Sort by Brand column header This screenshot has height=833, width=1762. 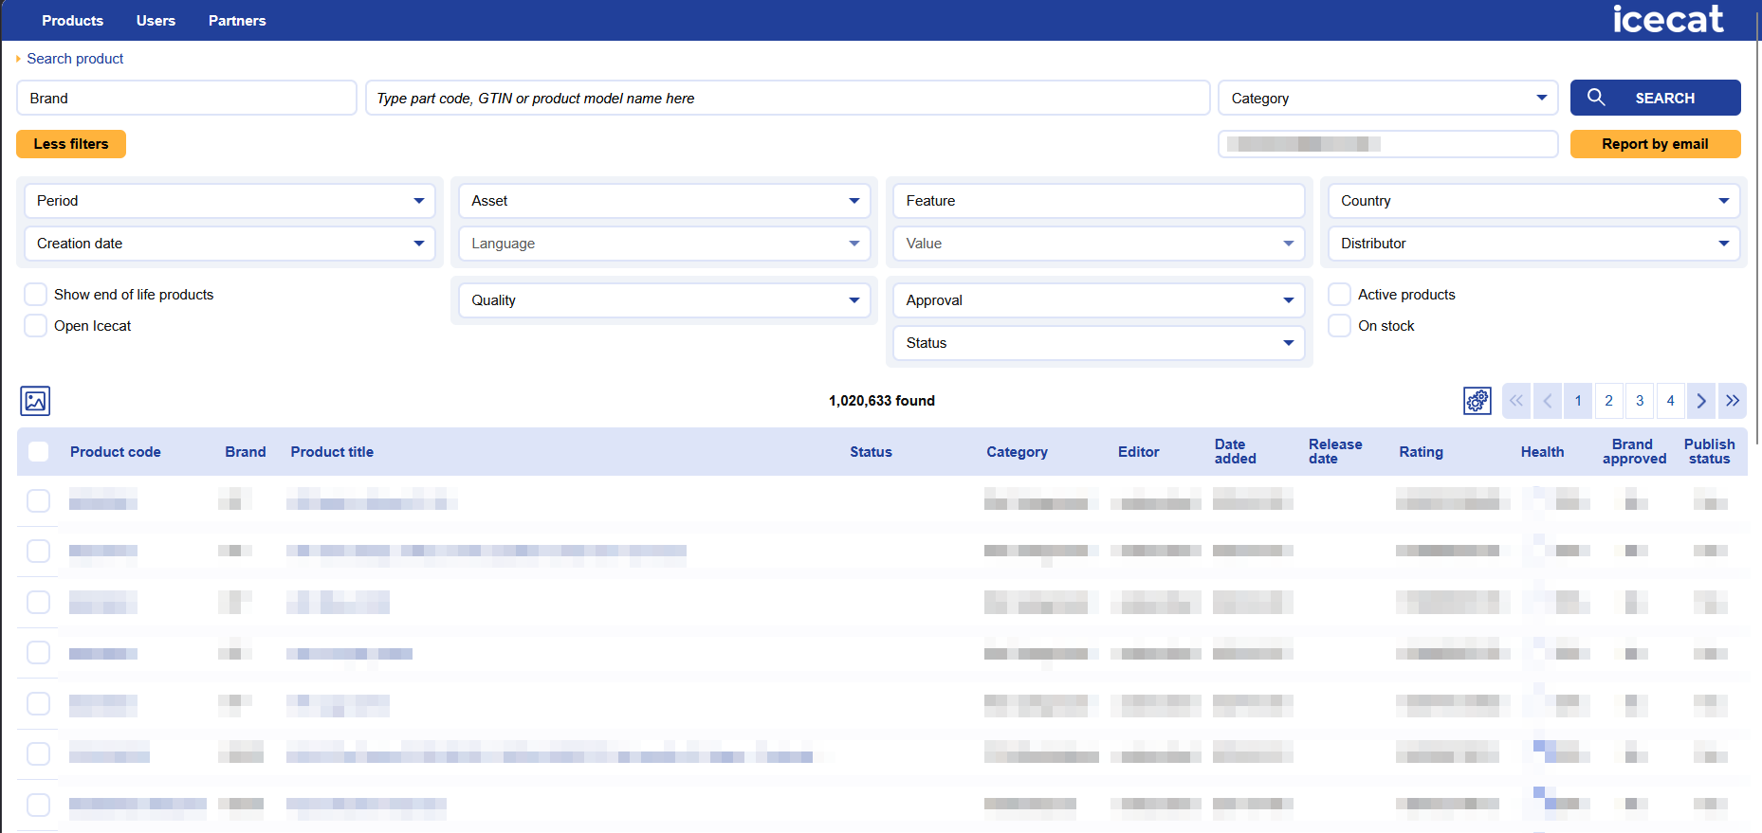[246, 452]
